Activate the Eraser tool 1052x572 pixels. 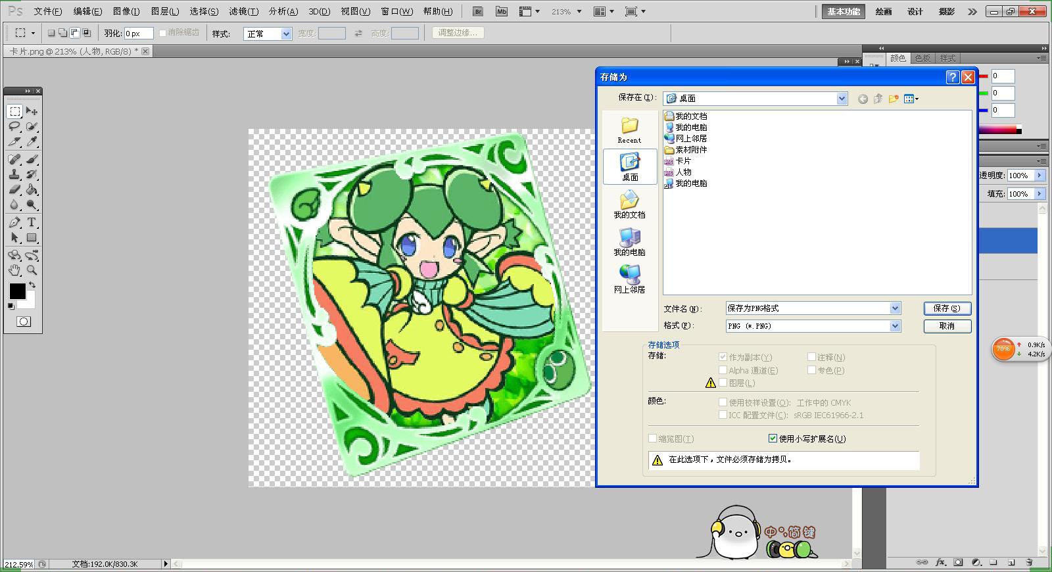coord(14,189)
